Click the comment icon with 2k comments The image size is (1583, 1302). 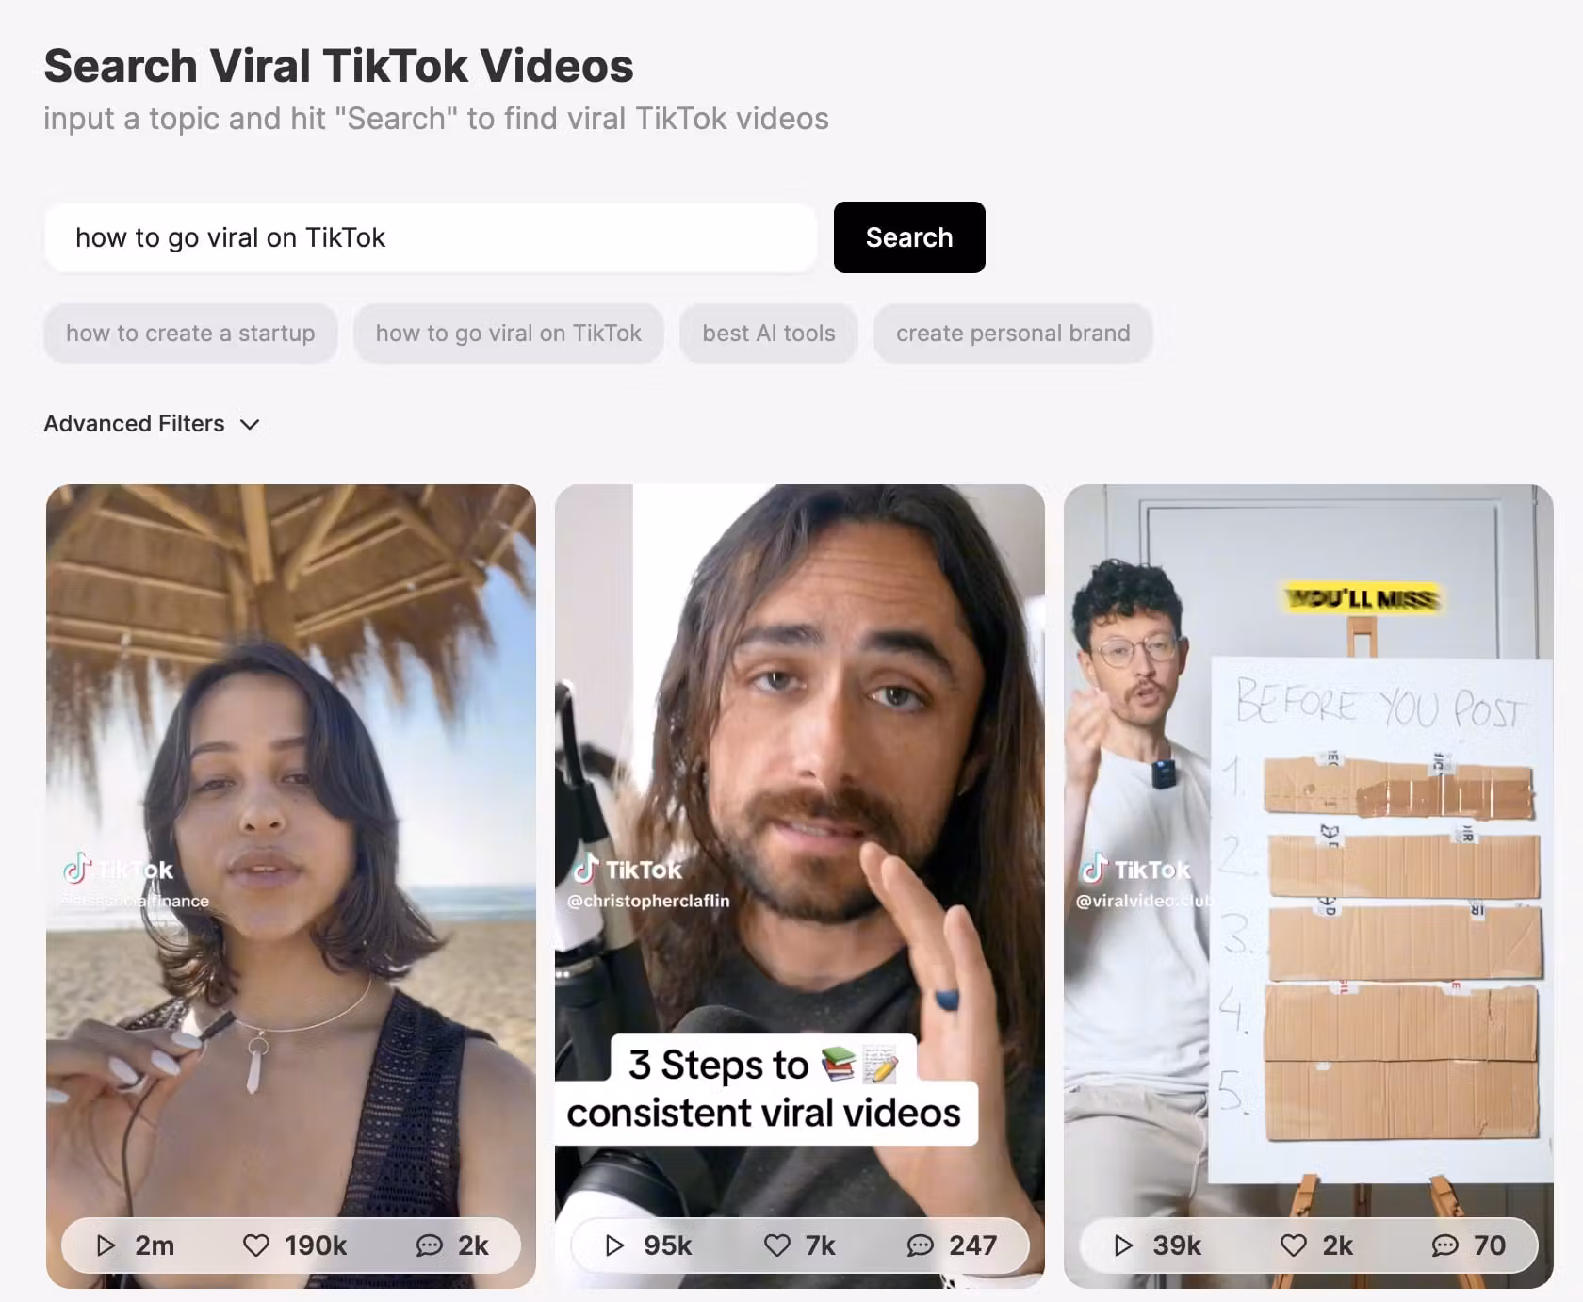coord(429,1245)
